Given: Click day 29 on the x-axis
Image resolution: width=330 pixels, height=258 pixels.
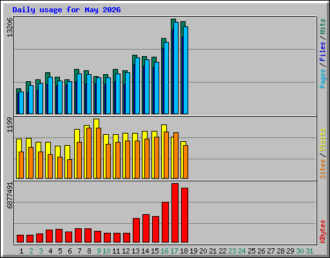Looking at the screenshot, I should pyautogui.click(x=290, y=251).
